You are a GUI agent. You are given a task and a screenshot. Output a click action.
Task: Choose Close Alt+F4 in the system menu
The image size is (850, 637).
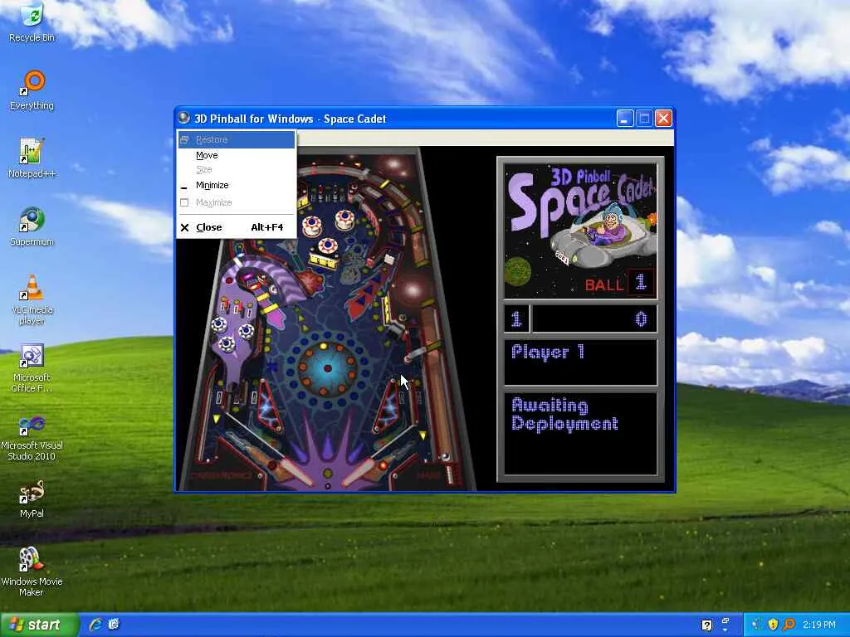237,227
